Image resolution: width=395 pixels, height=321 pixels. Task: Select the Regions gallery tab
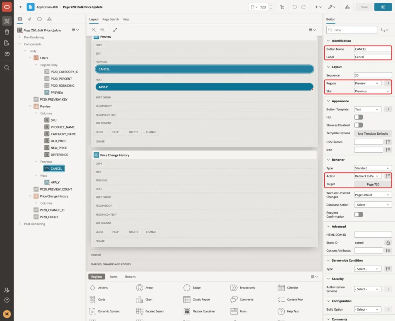click(x=96, y=277)
